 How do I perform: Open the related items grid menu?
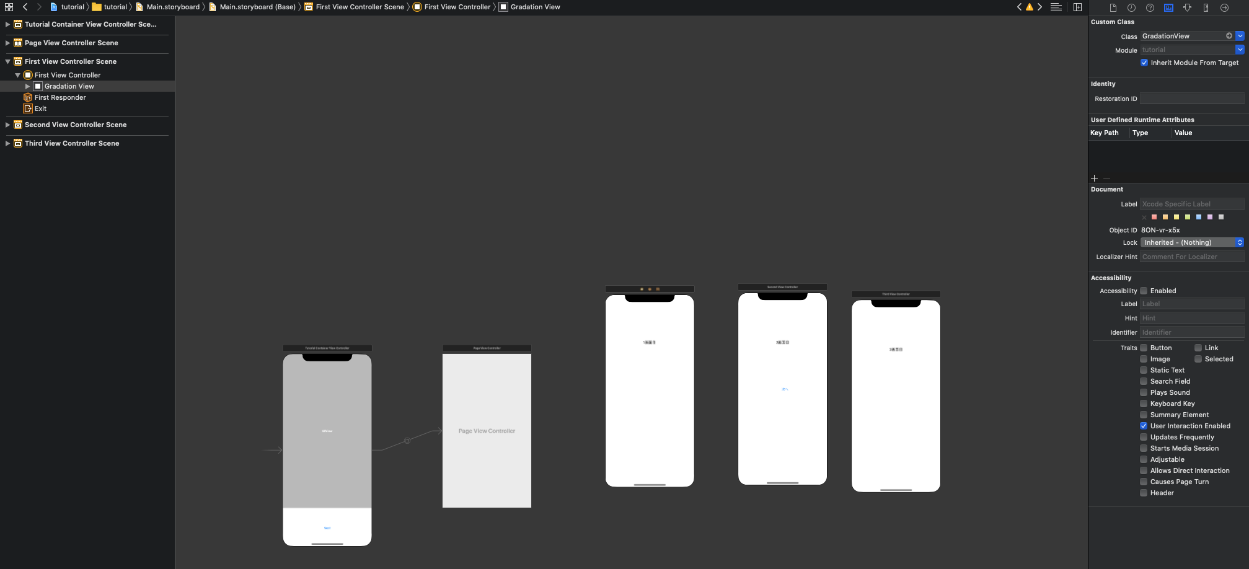coord(9,7)
